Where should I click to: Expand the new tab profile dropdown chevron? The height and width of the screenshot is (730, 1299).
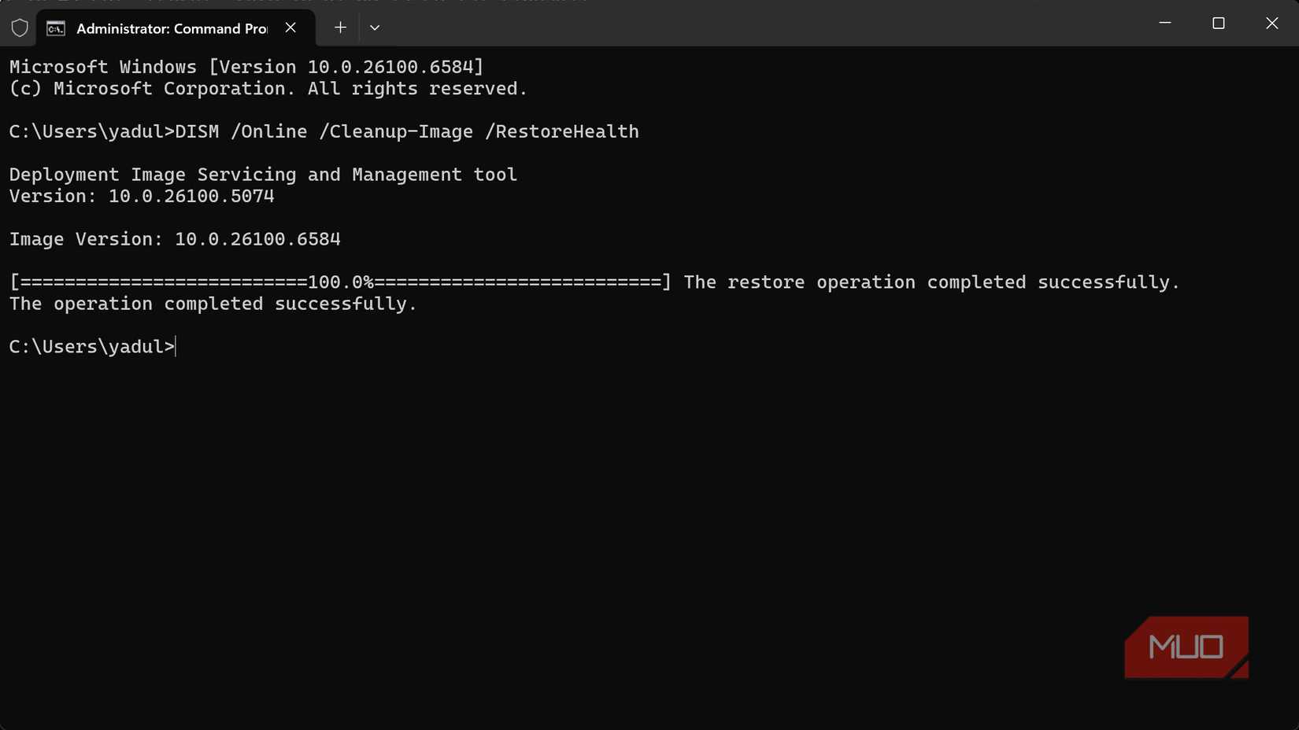click(x=375, y=28)
